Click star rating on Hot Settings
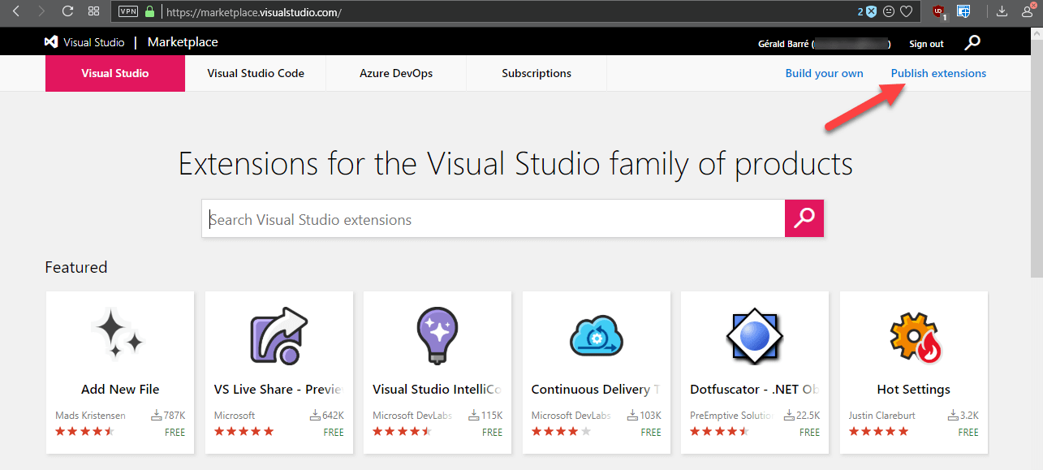 click(x=878, y=432)
